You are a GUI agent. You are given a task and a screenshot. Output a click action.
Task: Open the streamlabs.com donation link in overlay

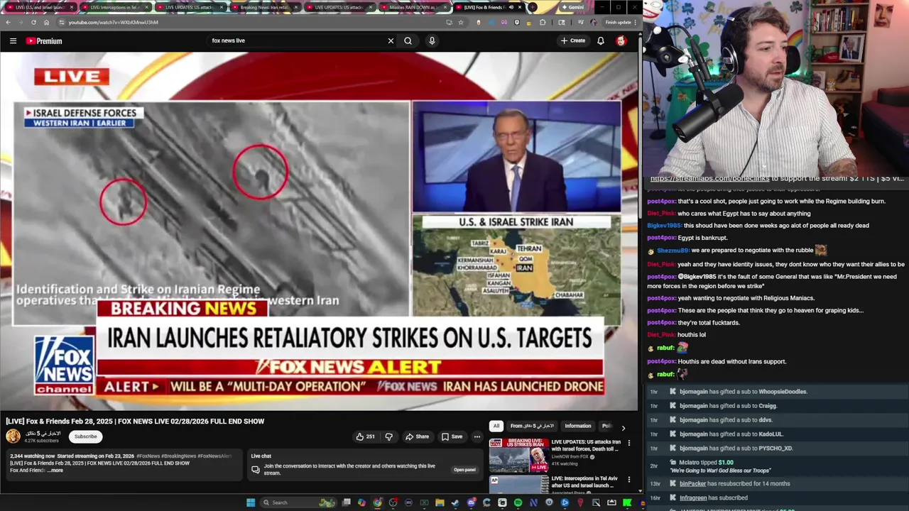[x=709, y=179]
